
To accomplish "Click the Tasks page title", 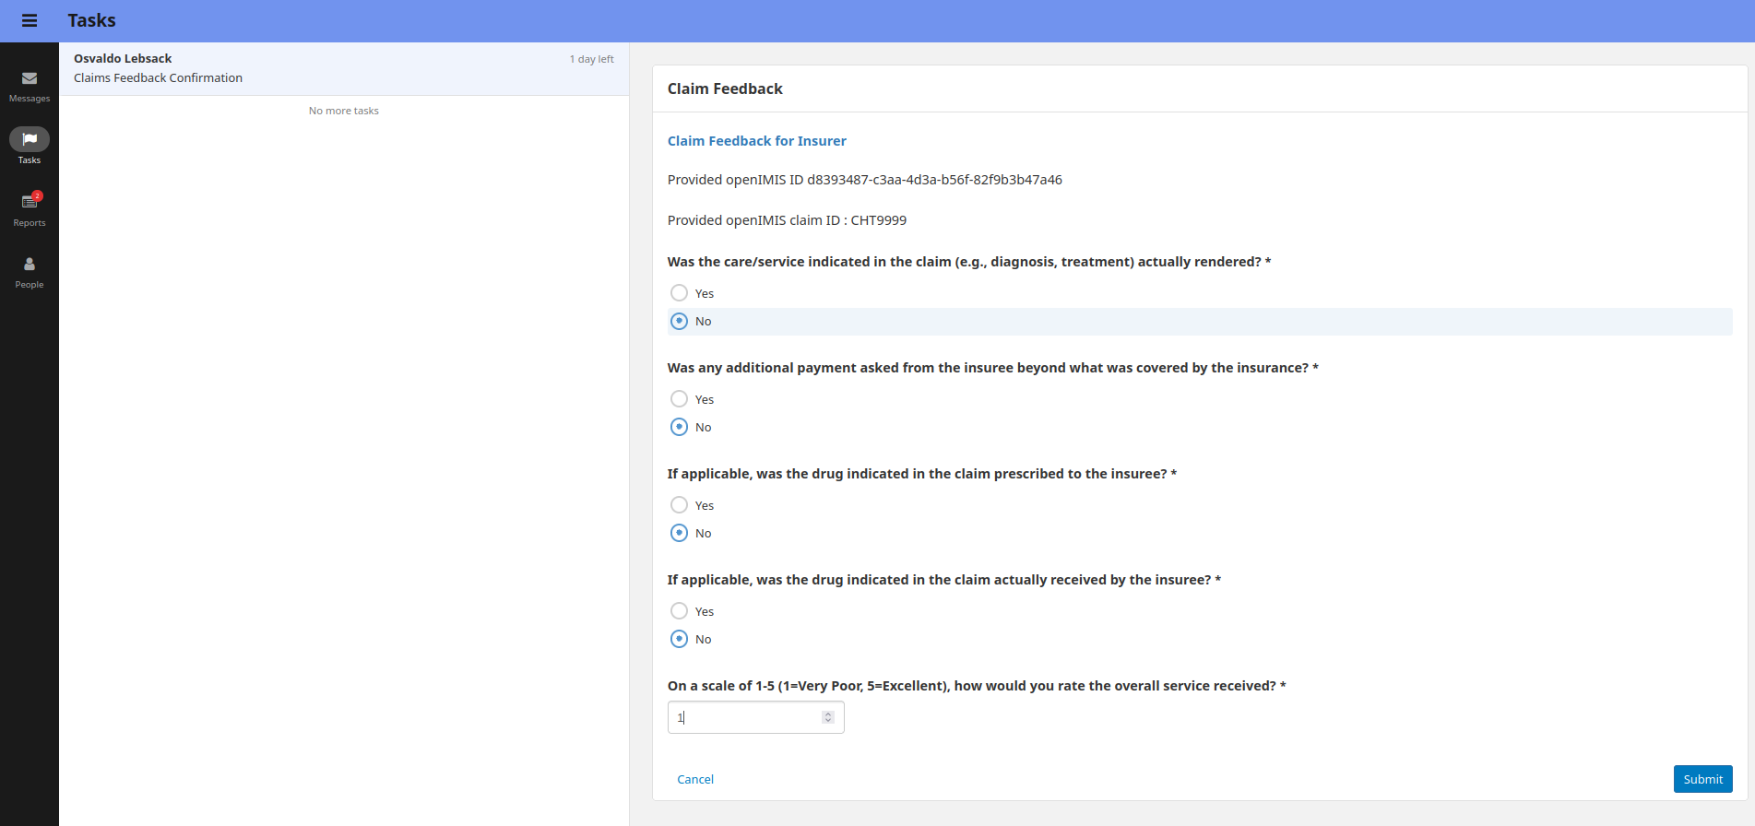I will point(91,20).
